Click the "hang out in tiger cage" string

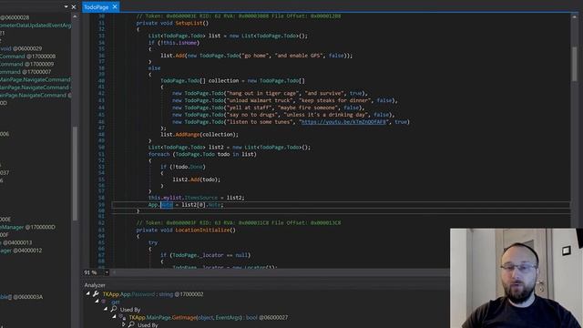[x=262, y=93]
